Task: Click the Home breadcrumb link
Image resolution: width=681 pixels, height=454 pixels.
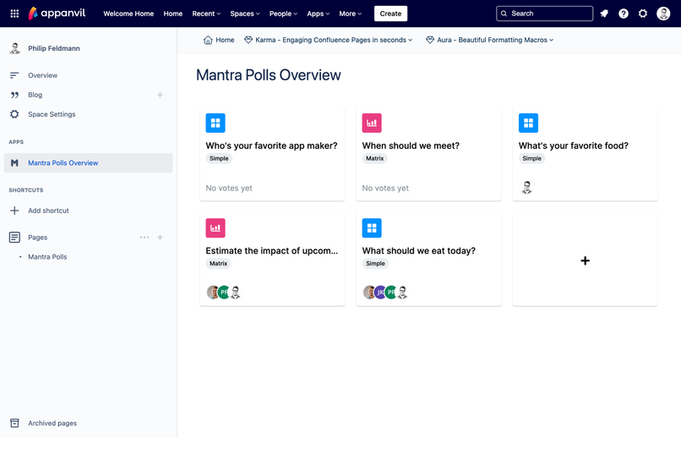Action: point(225,40)
